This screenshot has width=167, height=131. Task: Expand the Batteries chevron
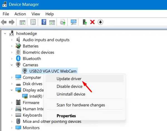click(12, 46)
